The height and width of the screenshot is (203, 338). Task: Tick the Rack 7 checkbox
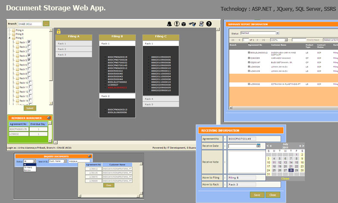(29, 69)
